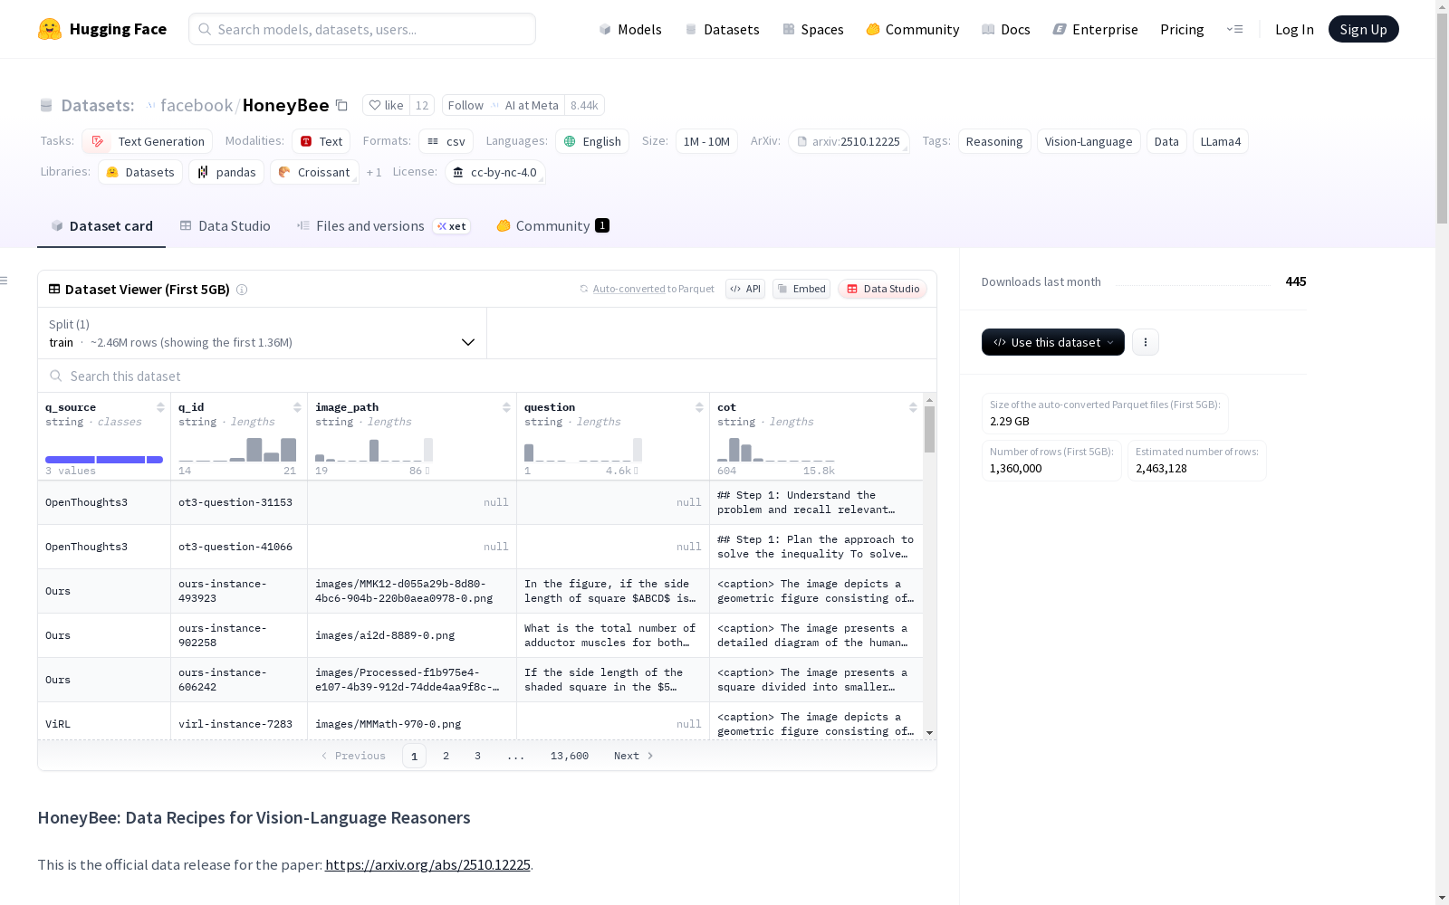Click the pandas library tag
The image size is (1449, 905).
point(226,172)
